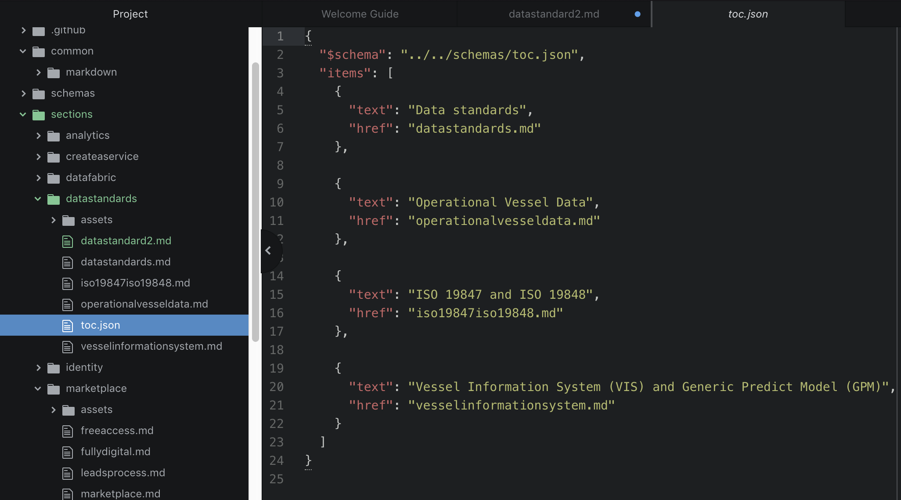Click "Operational Vessel Data" string
Image resolution: width=901 pixels, height=500 pixels.
(x=500, y=202)
